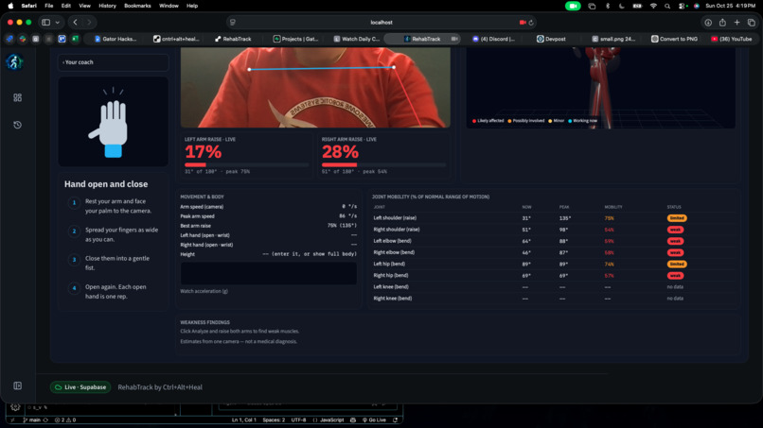Click the Live · Supabase status badge
Screen dimensions: 763x428
pyautogui.click(x=80, y=387)
